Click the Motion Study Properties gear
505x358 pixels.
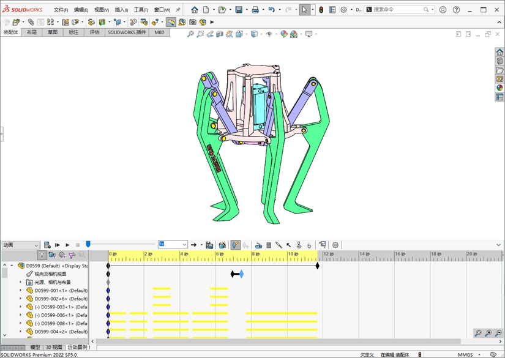(335, 245)
